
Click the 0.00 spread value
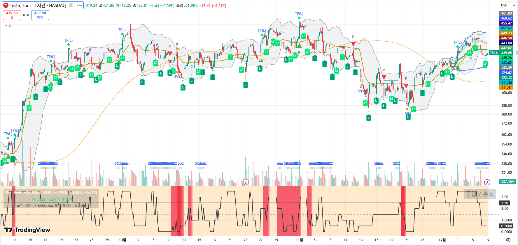click(x=26, y=15)
